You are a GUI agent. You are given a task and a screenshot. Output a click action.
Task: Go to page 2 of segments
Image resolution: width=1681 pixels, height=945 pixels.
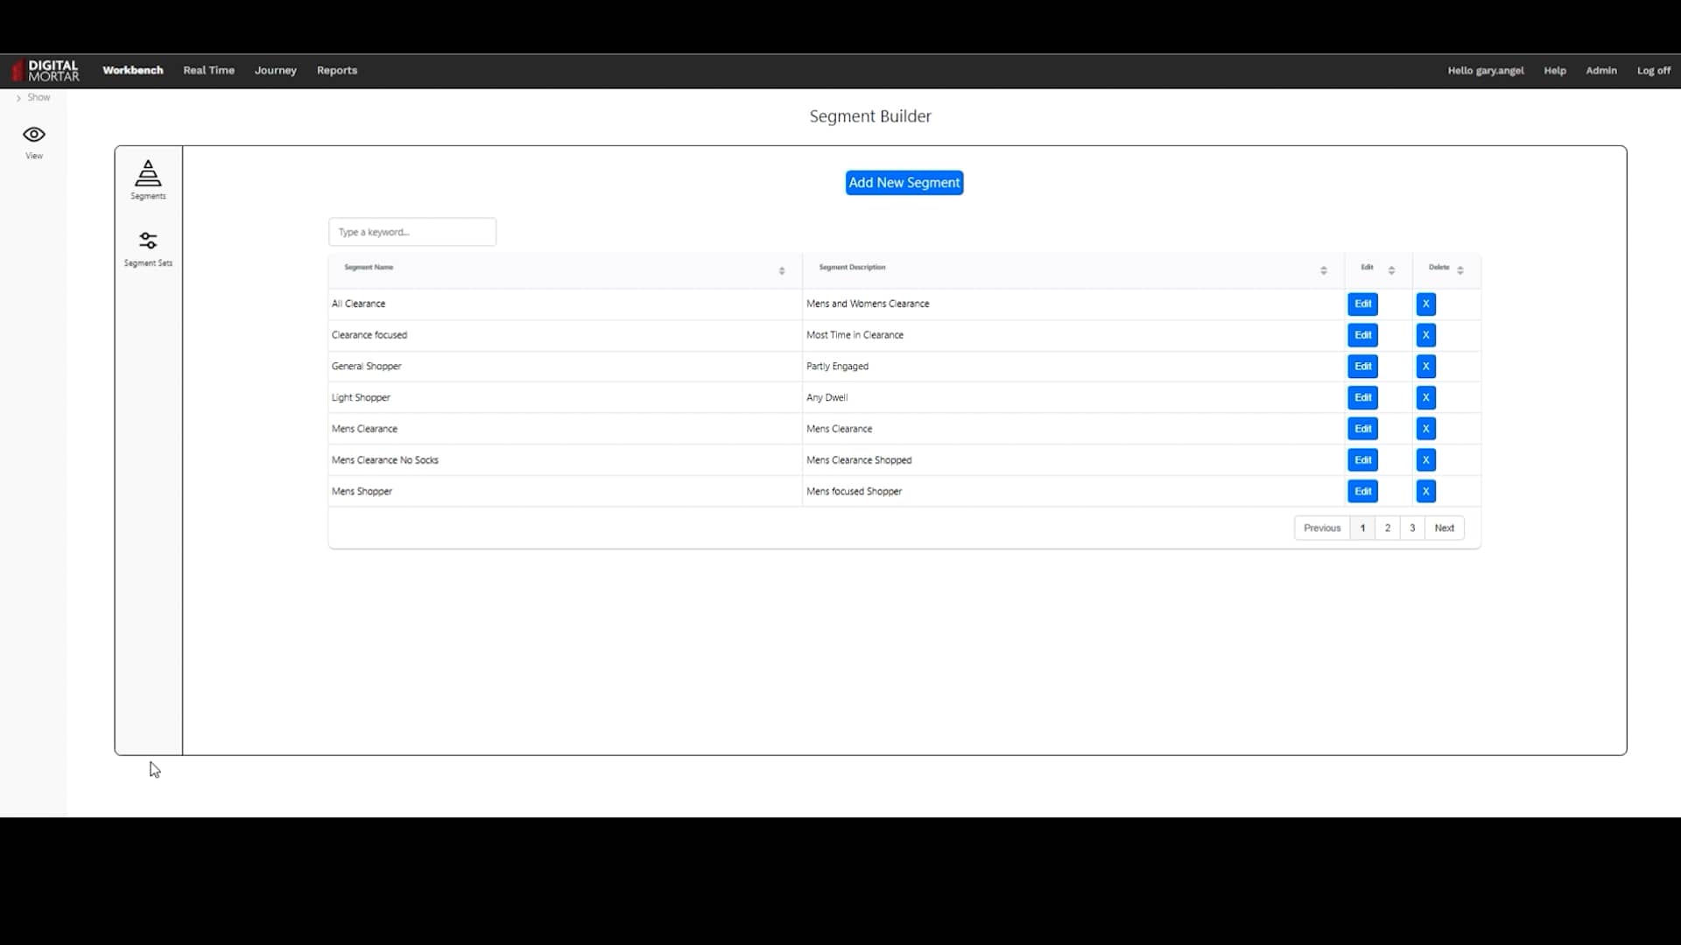pyautogui.click(x=1387, y=528)
